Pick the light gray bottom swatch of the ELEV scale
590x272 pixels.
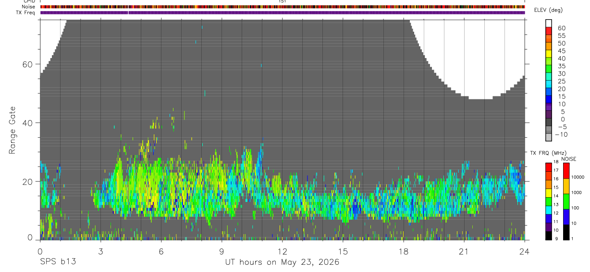tap(549, 137)
